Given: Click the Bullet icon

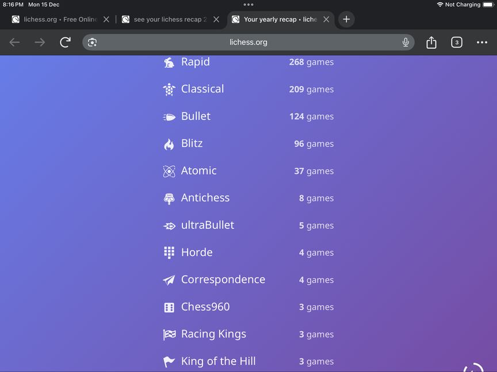Looking at the screenshot, I should (169, 117).
